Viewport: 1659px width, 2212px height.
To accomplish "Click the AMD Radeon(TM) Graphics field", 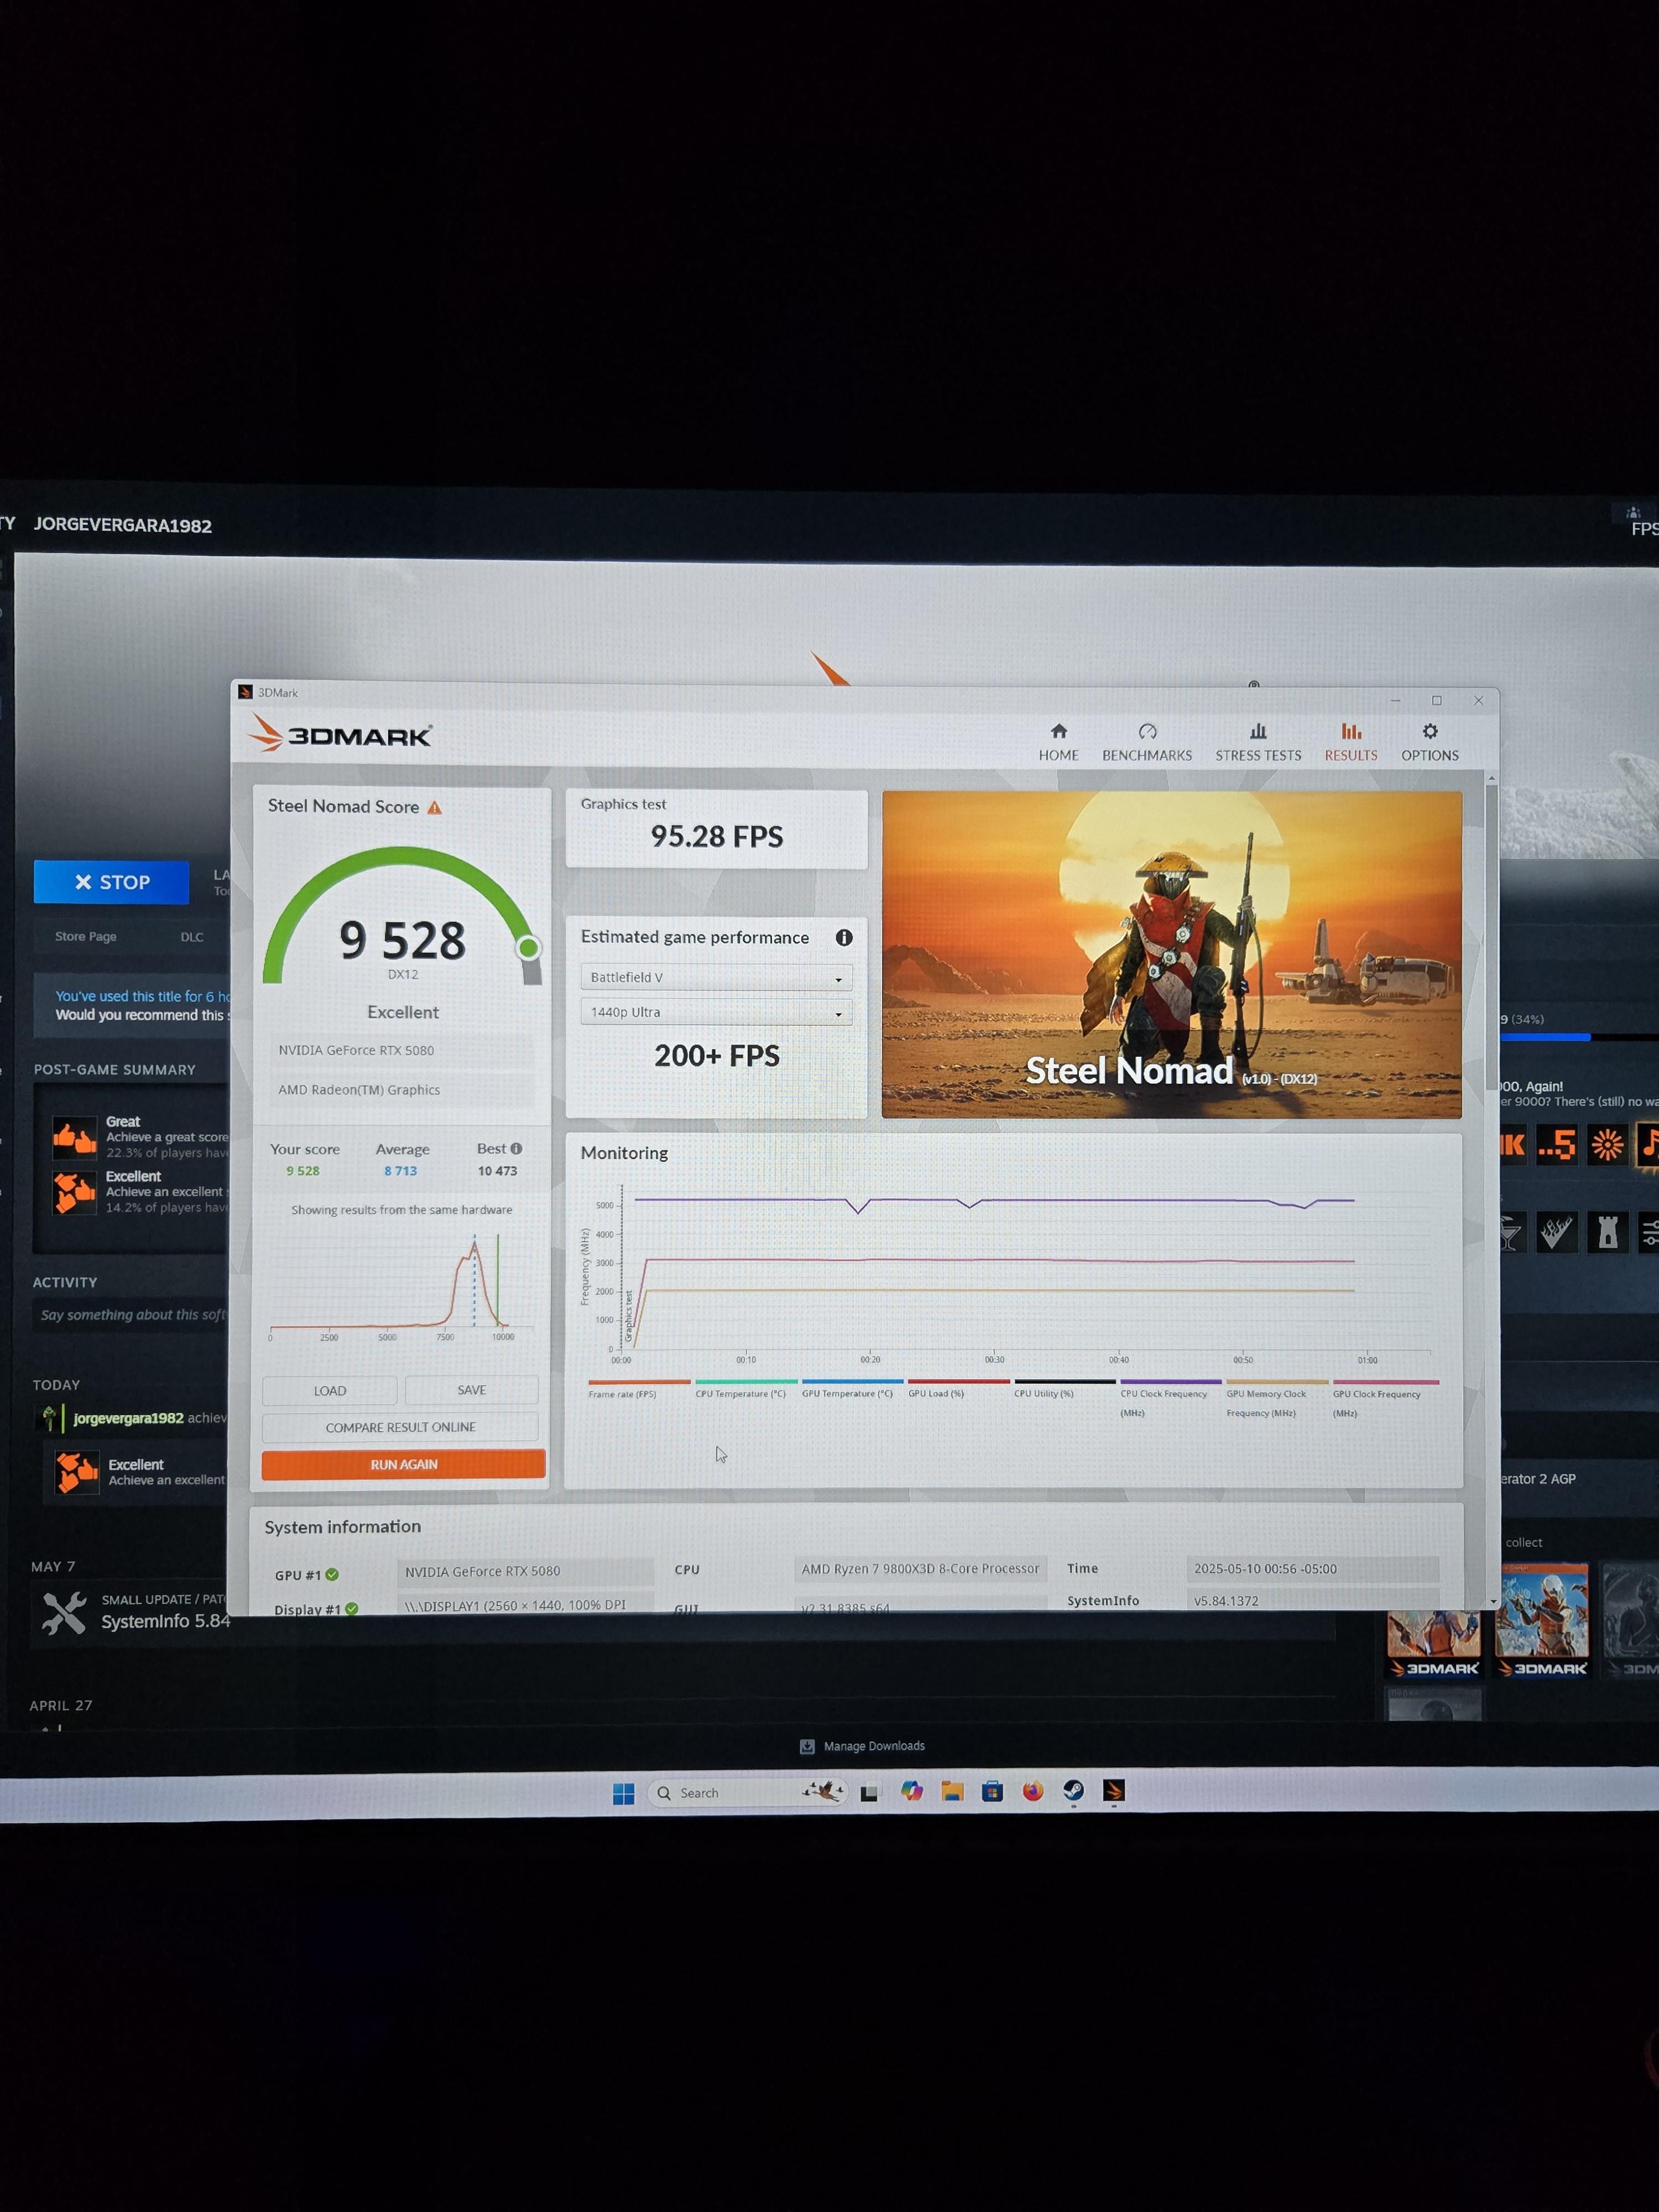I will point(401,1090).
